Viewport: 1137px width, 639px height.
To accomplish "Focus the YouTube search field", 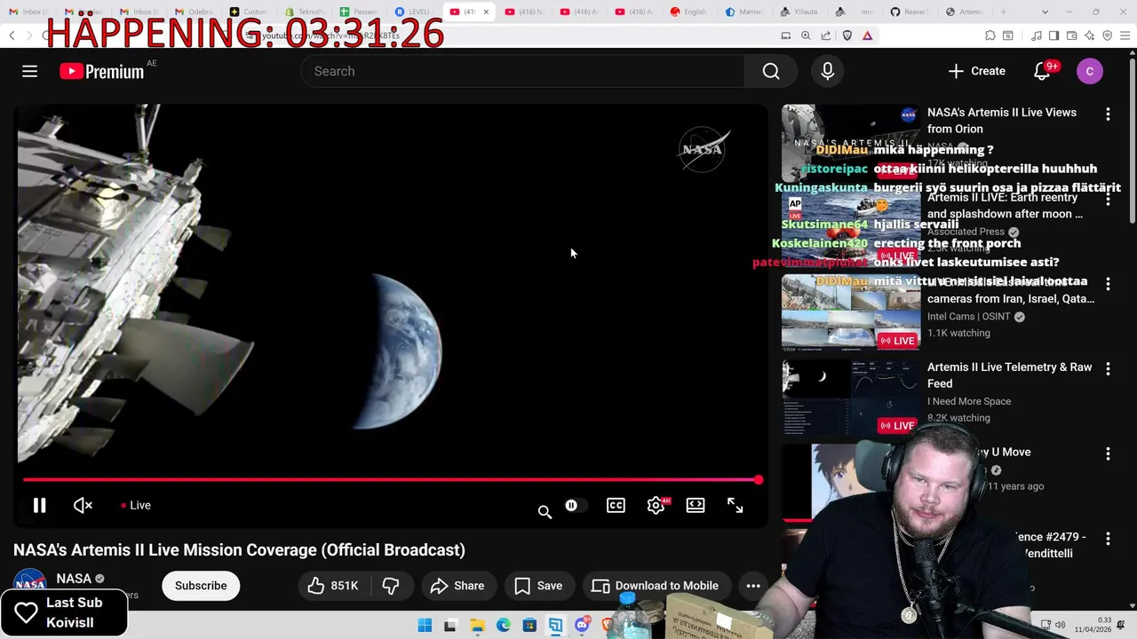I will point(523,71).
